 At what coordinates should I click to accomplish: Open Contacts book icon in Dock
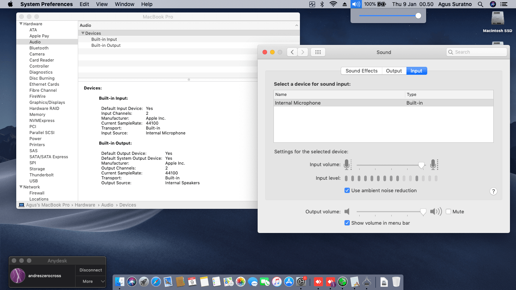pos(180,282)
